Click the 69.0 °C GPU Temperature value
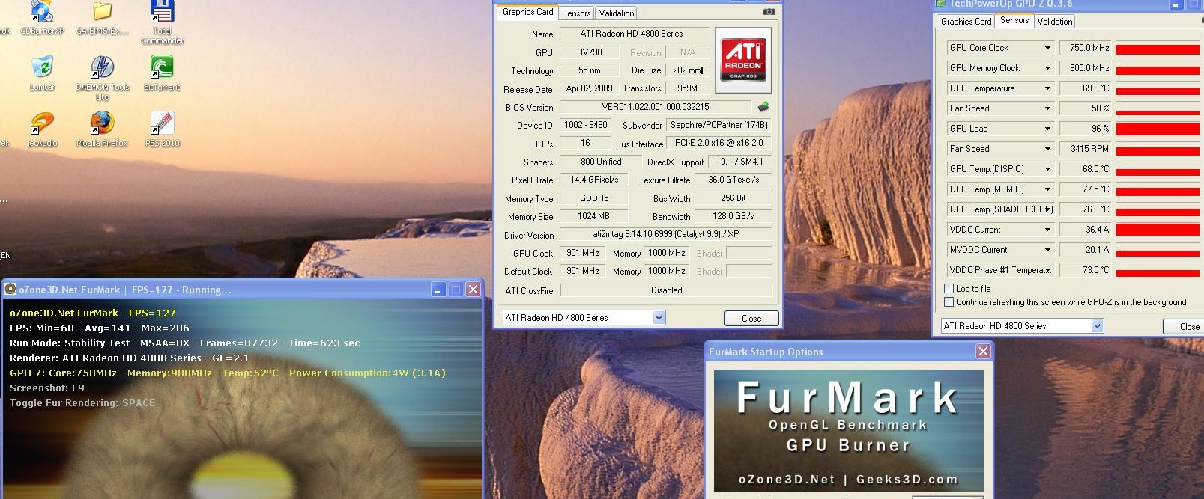This screenshot has height=499, width=1204. click(1086, 88)
